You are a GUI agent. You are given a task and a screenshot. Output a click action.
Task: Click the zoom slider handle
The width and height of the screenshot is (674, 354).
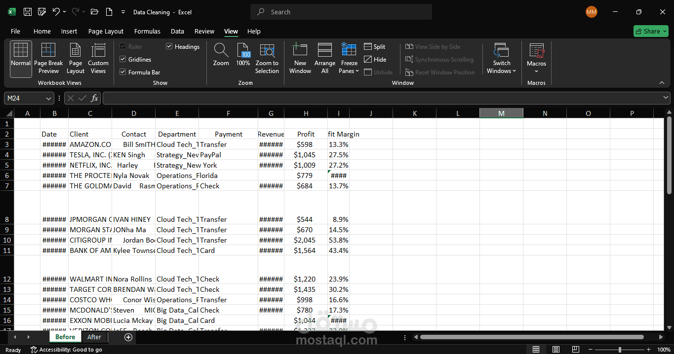point(620,350)
